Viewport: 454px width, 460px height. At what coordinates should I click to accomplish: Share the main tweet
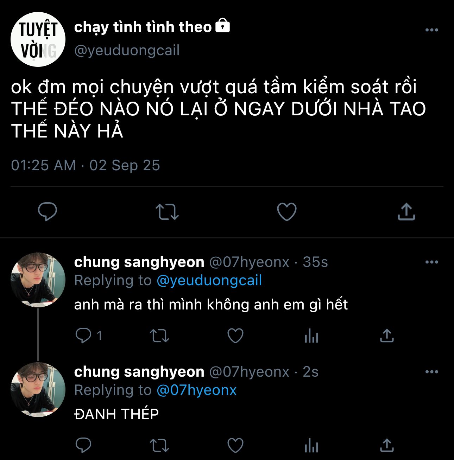(406, 212)
